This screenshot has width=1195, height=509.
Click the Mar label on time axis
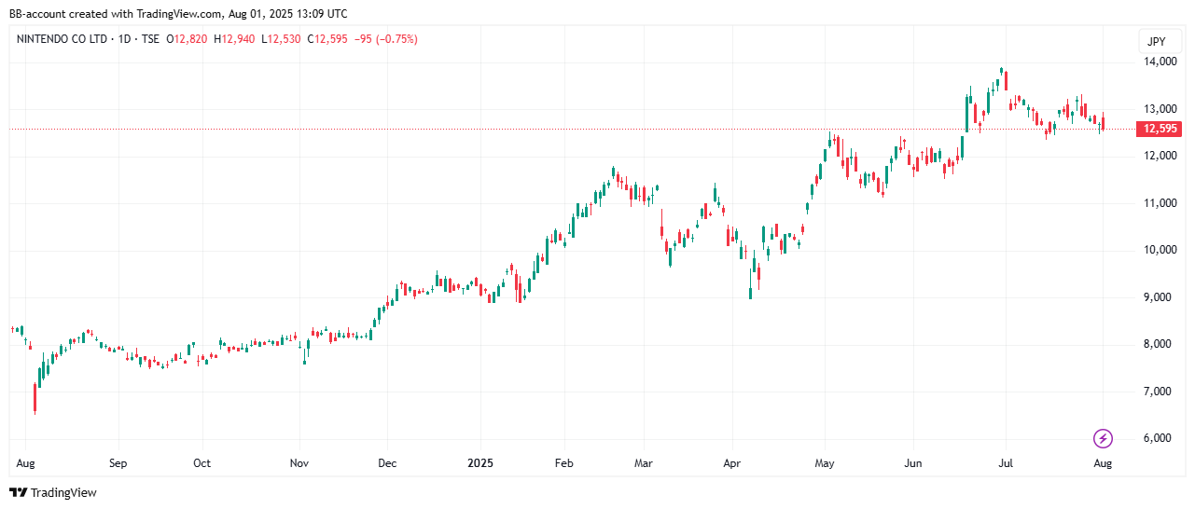click(643, 462)
